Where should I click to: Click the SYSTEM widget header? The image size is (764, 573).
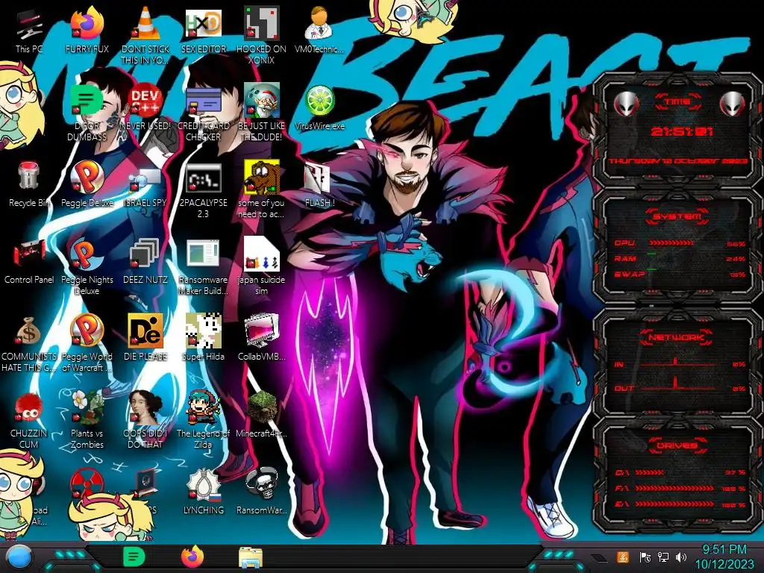[677, 216]
